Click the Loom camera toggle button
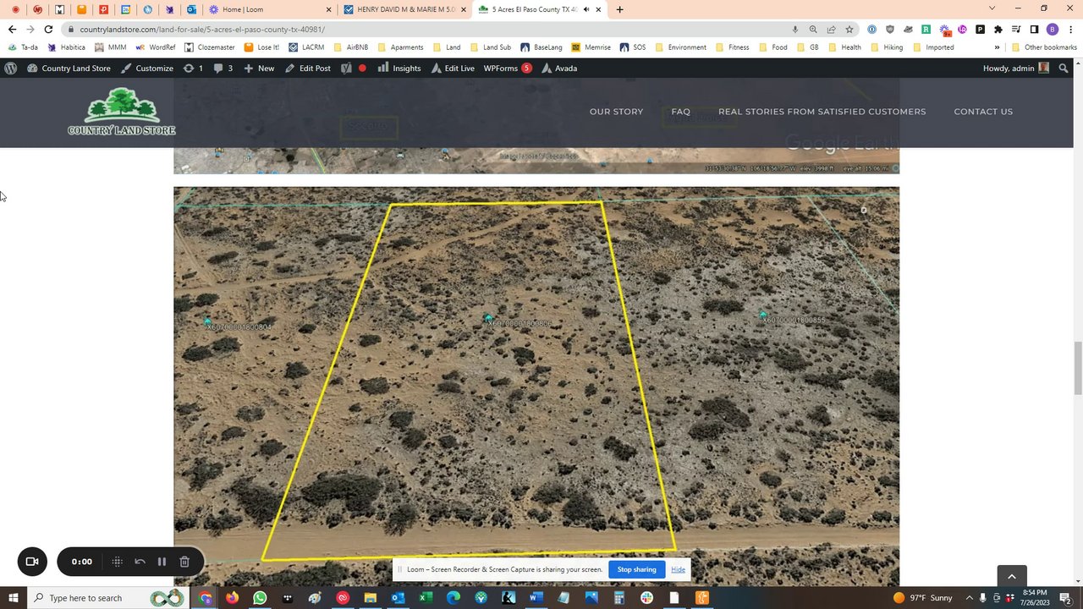Screen dimensions: 1083x609 [32, 562]
